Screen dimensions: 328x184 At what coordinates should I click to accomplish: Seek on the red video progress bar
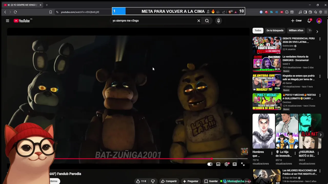151,159
